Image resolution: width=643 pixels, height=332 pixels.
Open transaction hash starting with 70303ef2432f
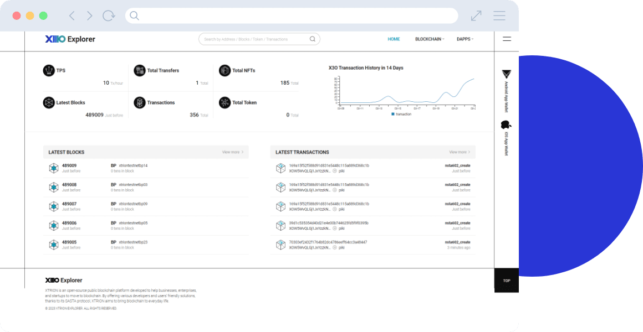328,242
